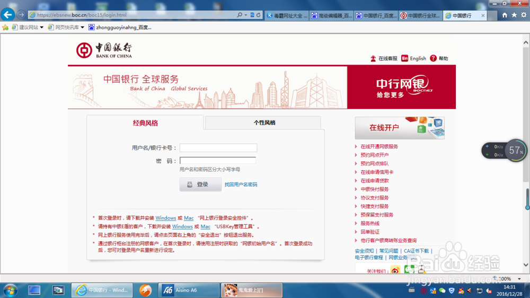This screenshot has height=298, width=530.
Task: Open 回单验证 link
Action: pyautogui.click(x=370, y=232)
